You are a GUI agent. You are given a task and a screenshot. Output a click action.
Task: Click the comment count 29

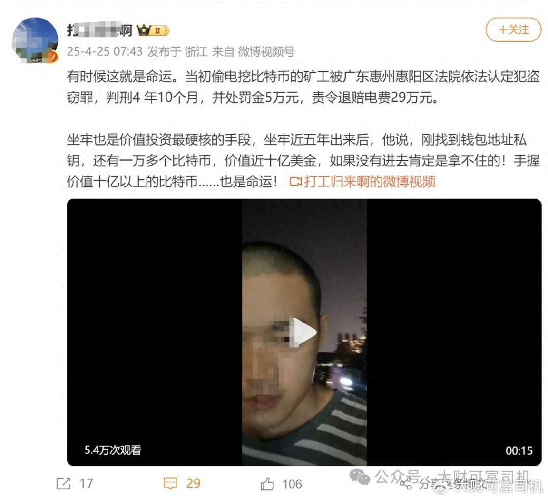click(x=193, y=483)
